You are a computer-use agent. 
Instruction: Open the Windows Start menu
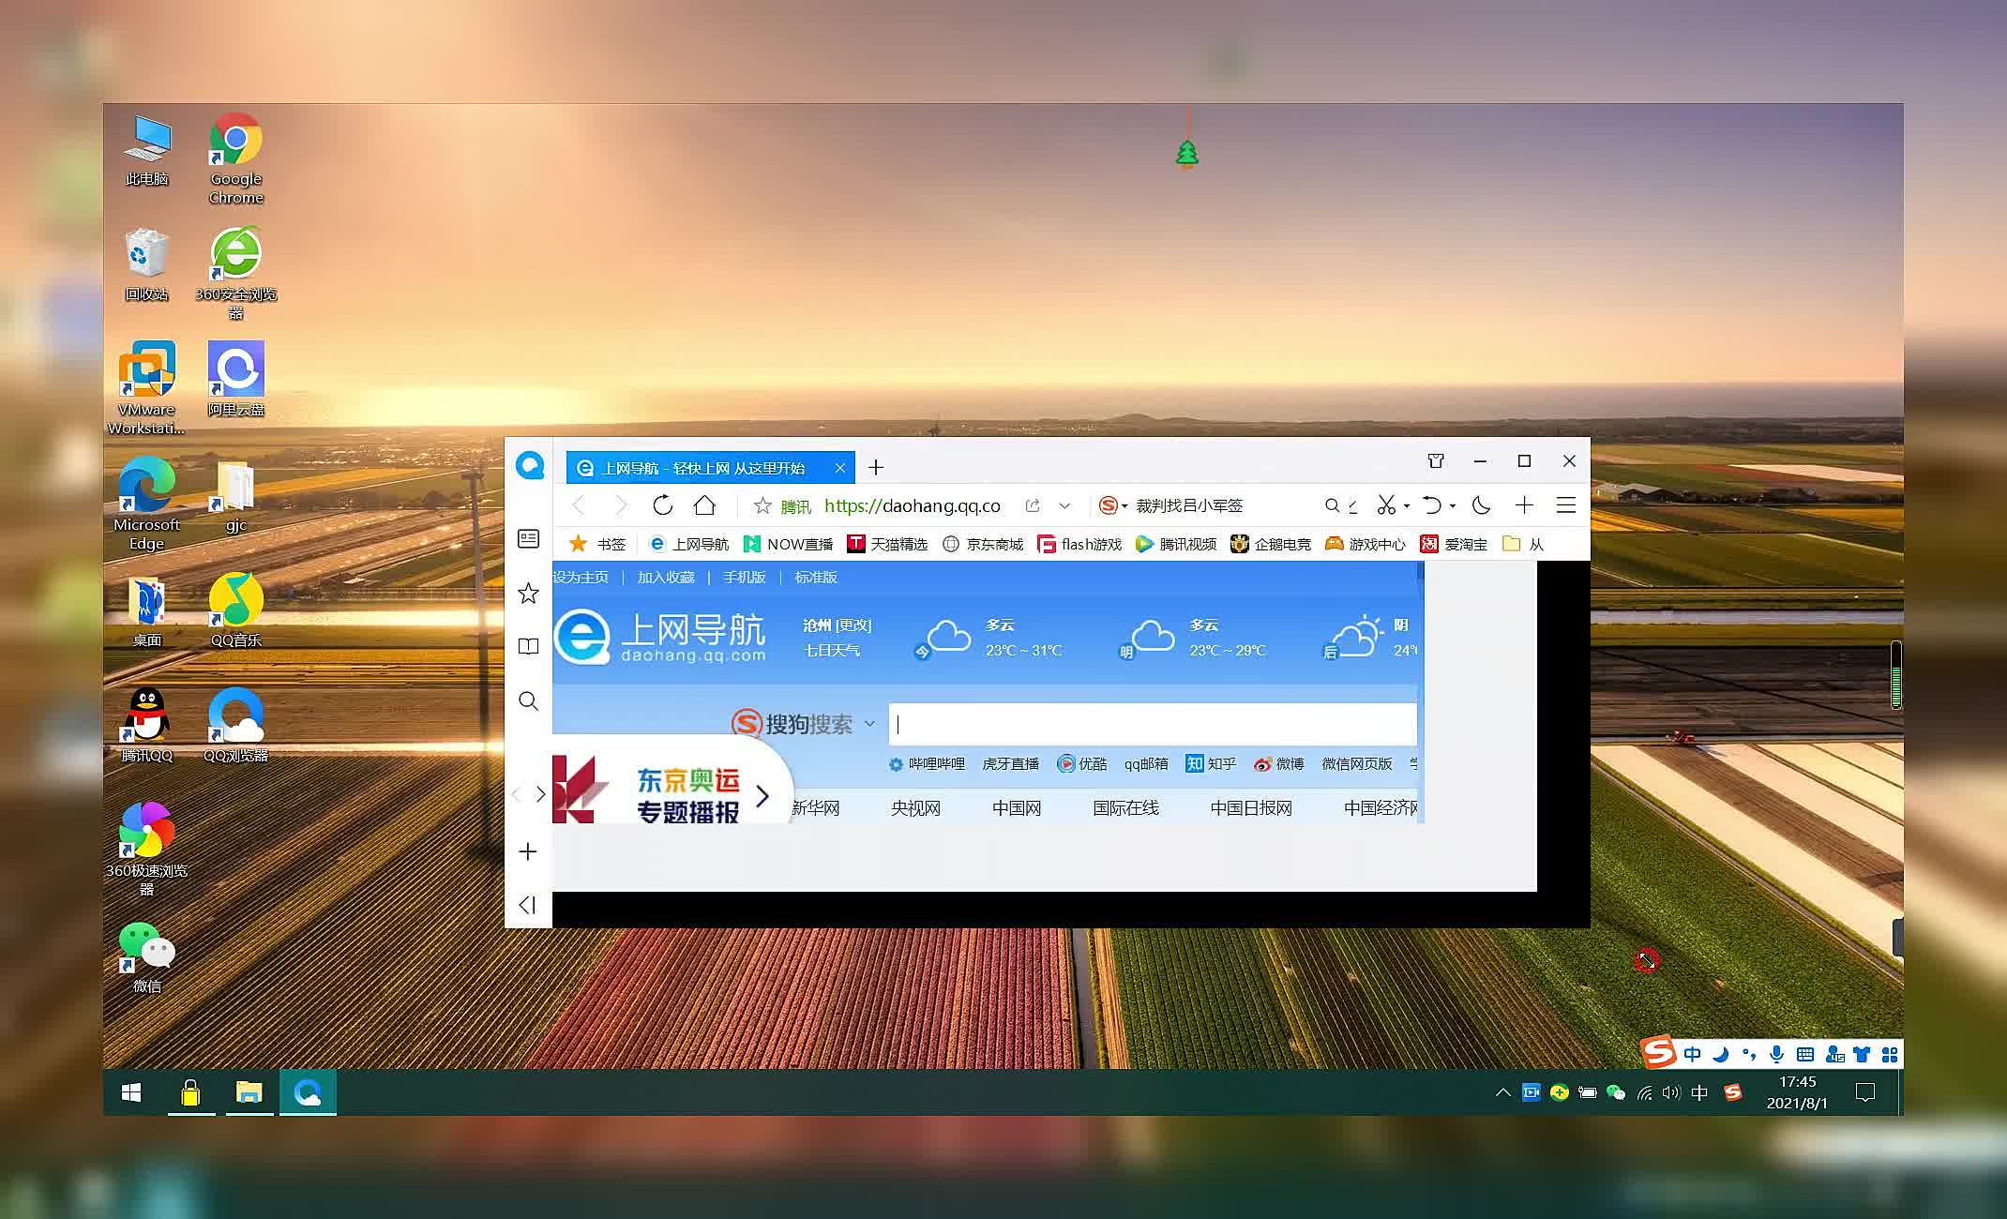pyautogui.click(x=131, y=1092)
